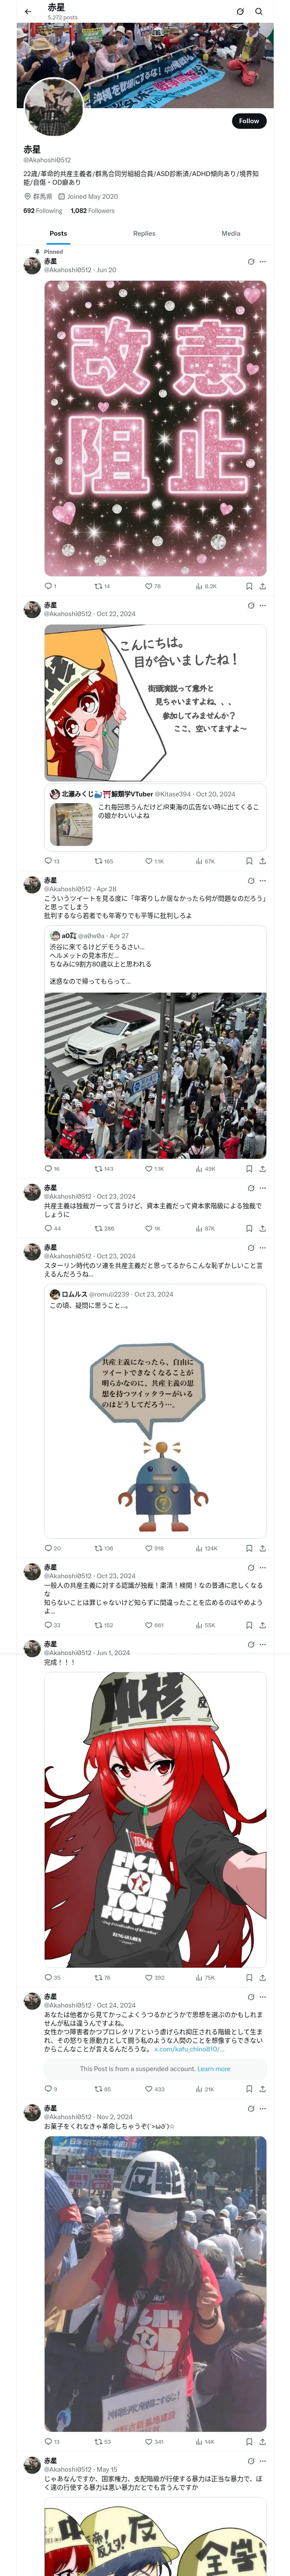Screen dimensions: 290x2576
Task: Open more options menu on pinned post
Action: [263, 262]
